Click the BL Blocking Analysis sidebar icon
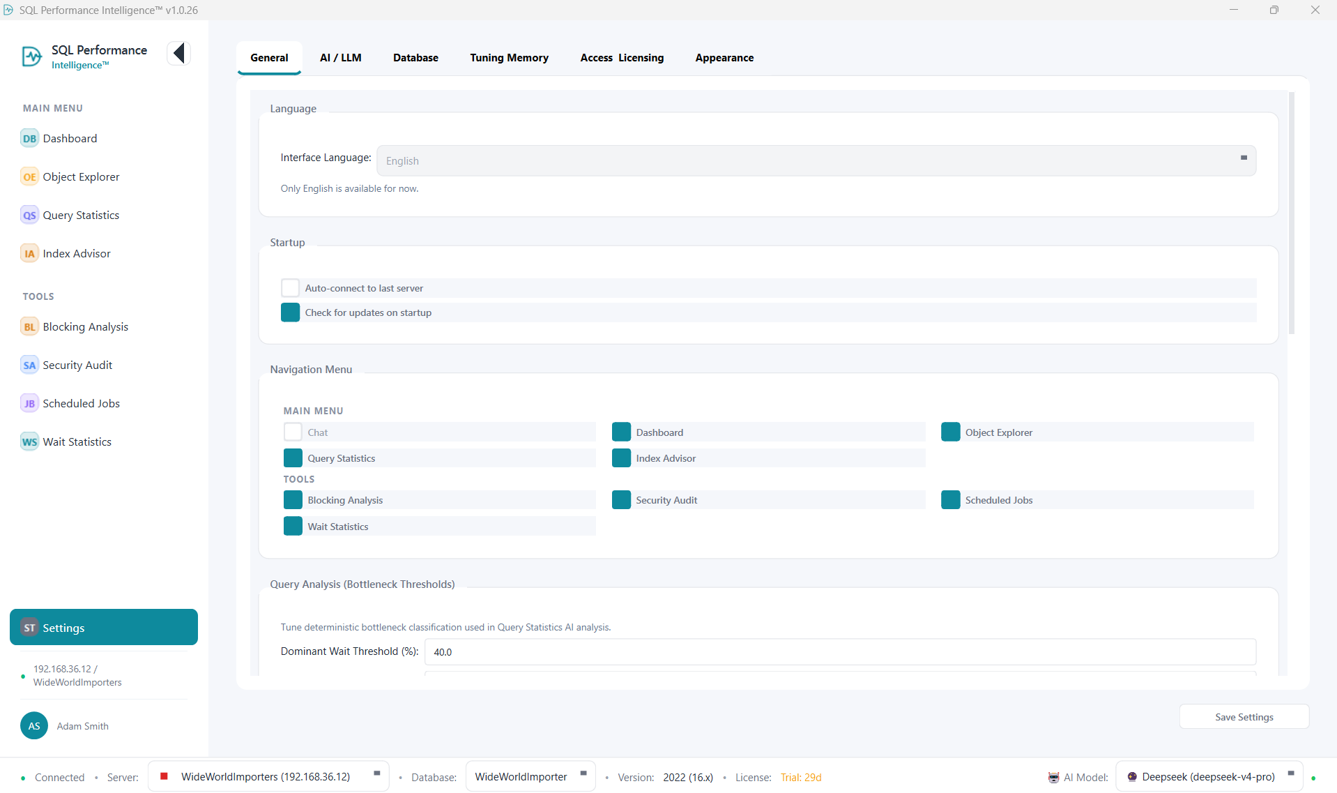1337x793 pixels. 29,326
